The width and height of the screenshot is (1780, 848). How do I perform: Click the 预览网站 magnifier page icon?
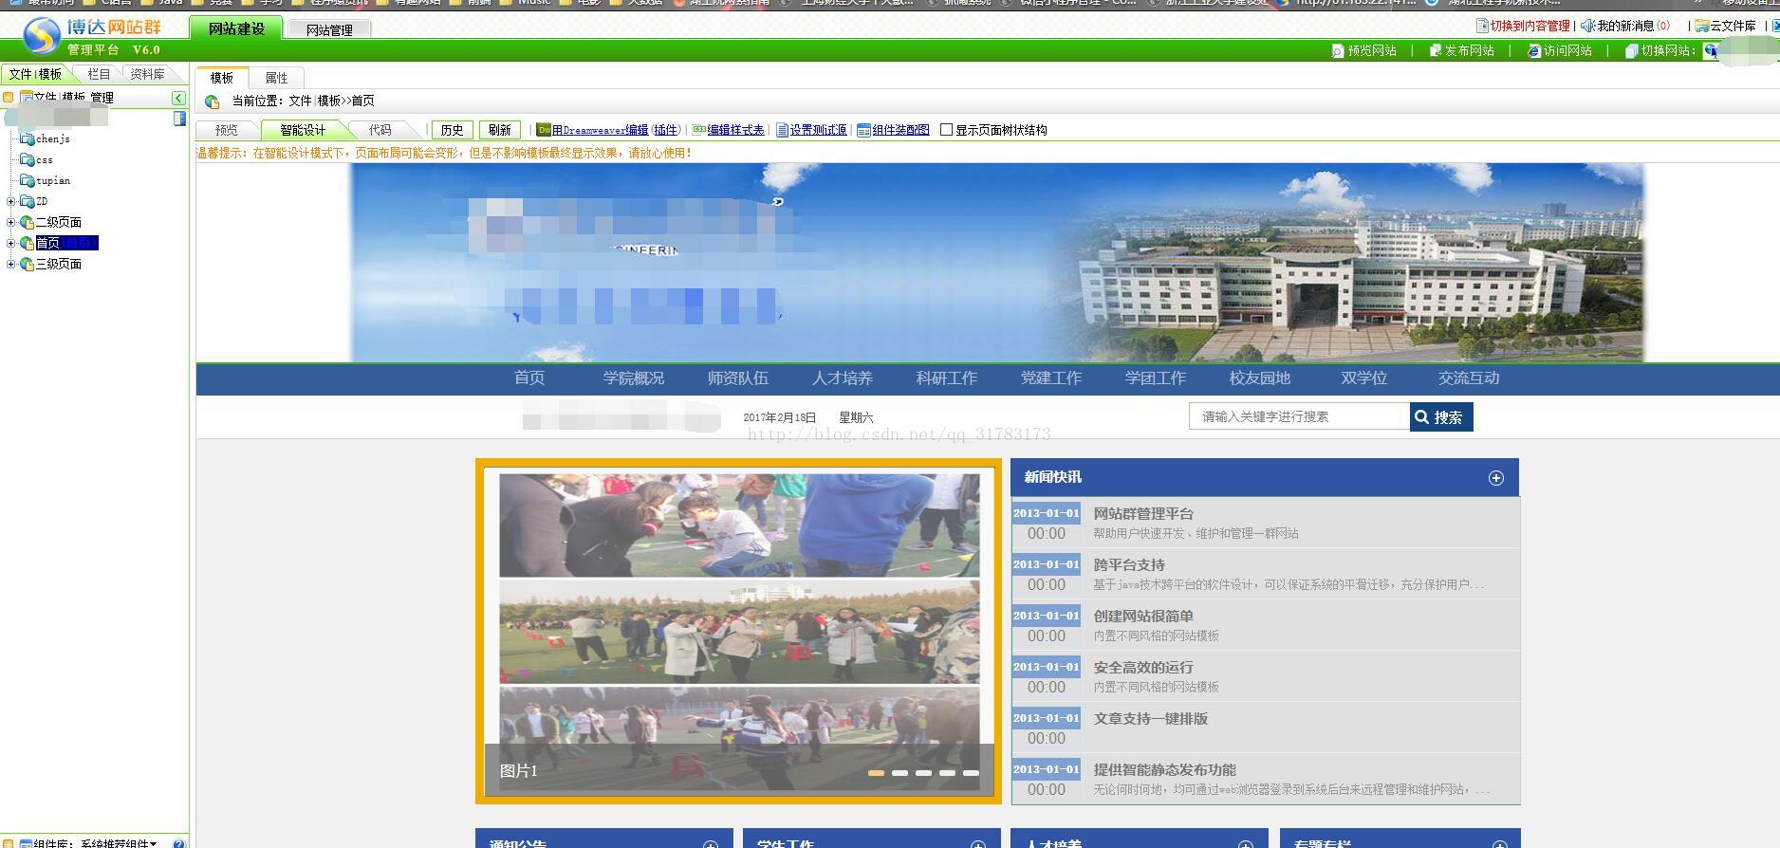(1338, 51)
